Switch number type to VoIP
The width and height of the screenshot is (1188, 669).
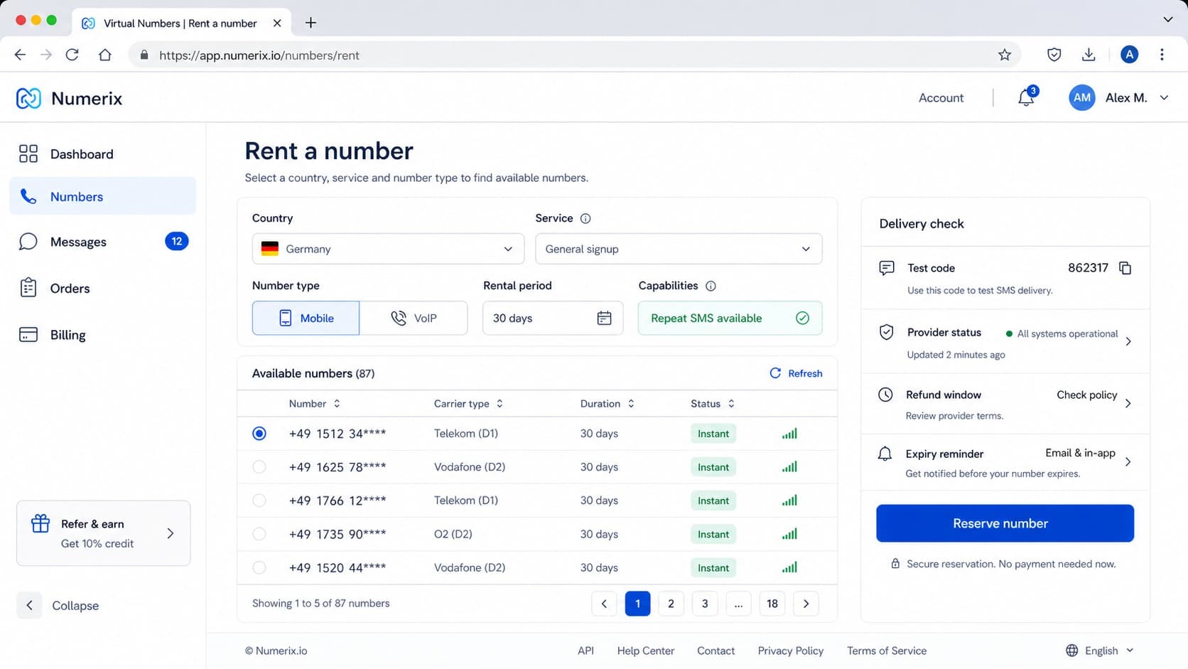click(x=414, y=318)
